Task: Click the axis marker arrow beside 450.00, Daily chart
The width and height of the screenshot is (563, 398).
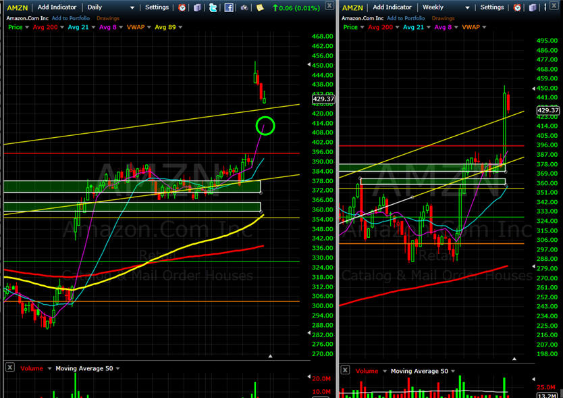Action: coord(309,64)
